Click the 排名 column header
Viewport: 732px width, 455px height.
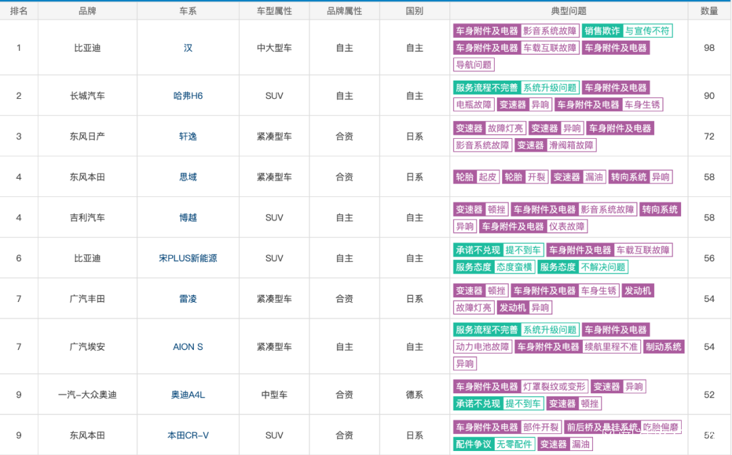(x=19, y=12)
